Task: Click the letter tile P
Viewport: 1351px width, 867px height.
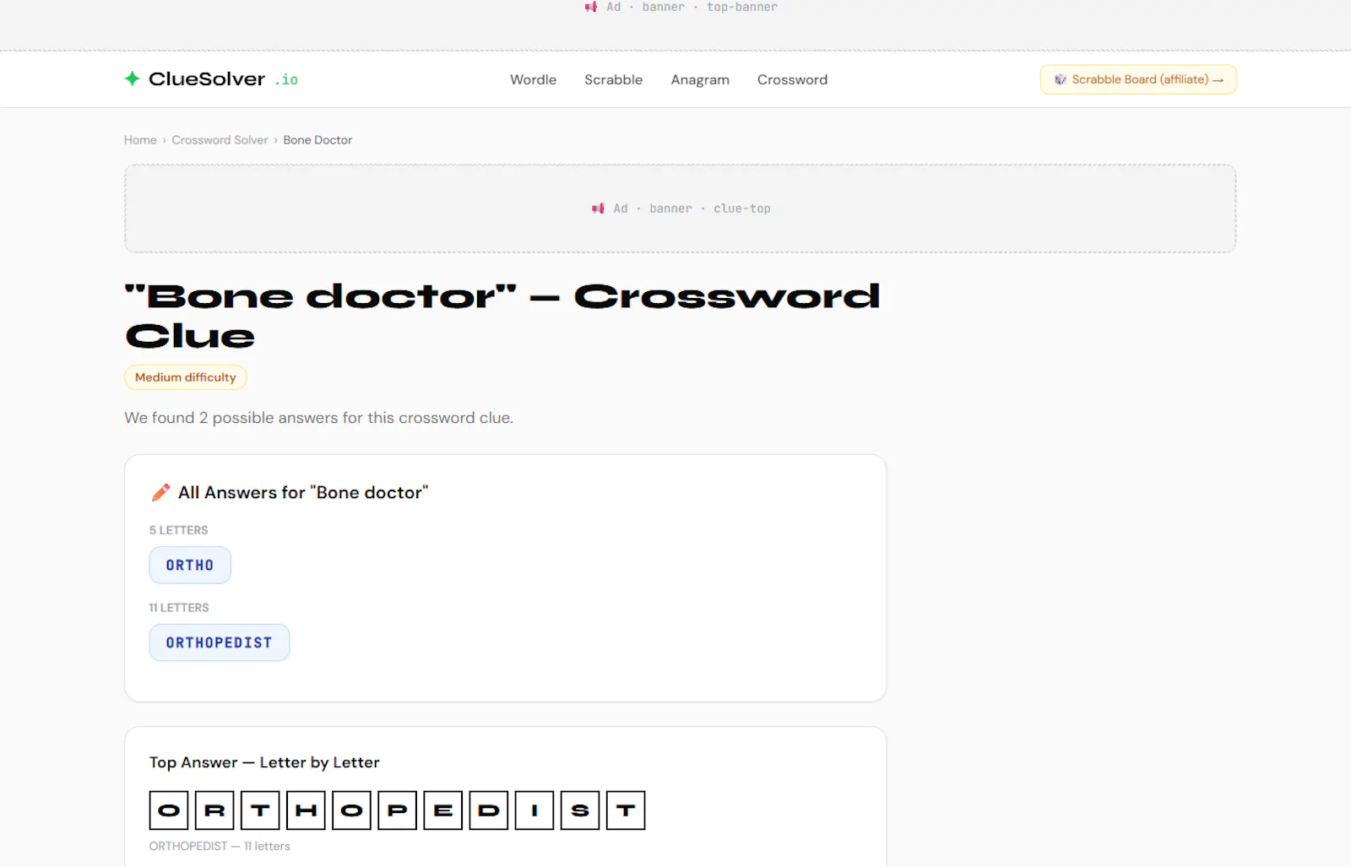Action: coord(397,810)
